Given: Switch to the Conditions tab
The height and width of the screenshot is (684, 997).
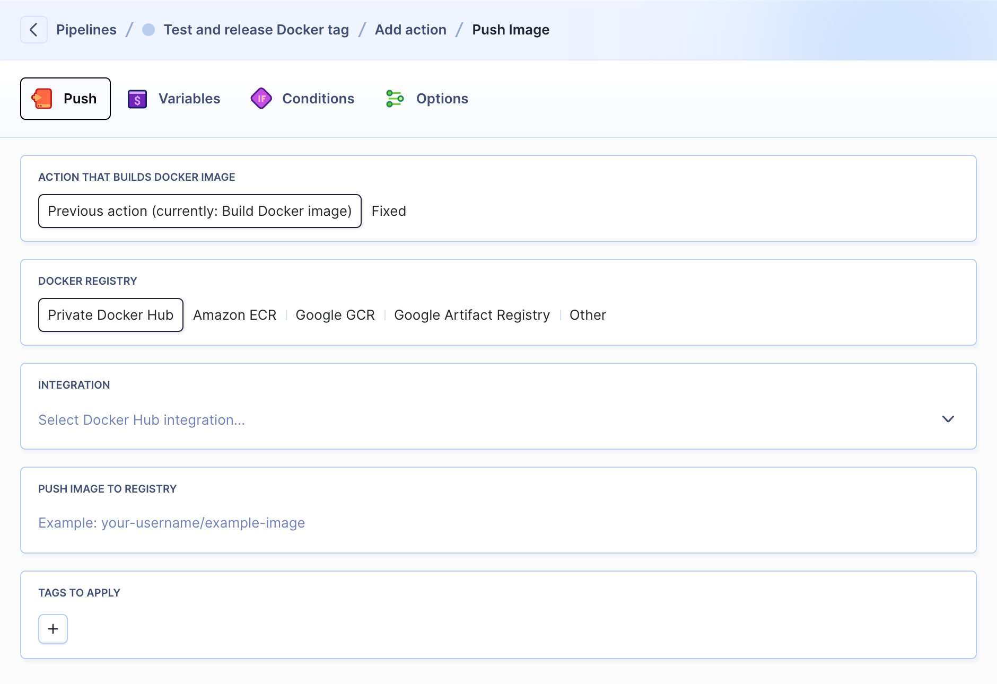Looking at the screenshot, I should point(302,99).
